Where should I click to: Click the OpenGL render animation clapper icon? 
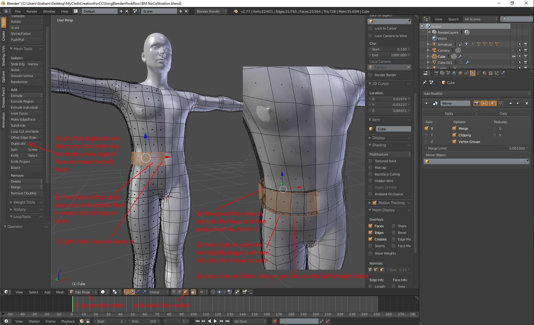point(250,292)
